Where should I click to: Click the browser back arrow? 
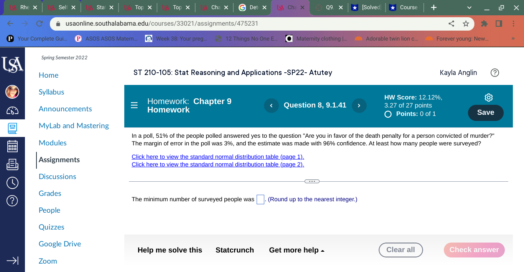coord(10,24)
